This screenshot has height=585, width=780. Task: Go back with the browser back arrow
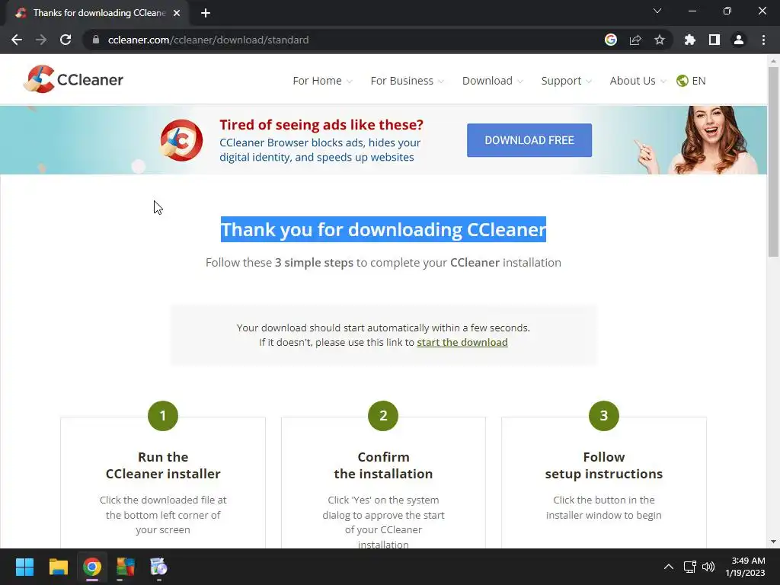pyautogui.click(x=17, y=40)
